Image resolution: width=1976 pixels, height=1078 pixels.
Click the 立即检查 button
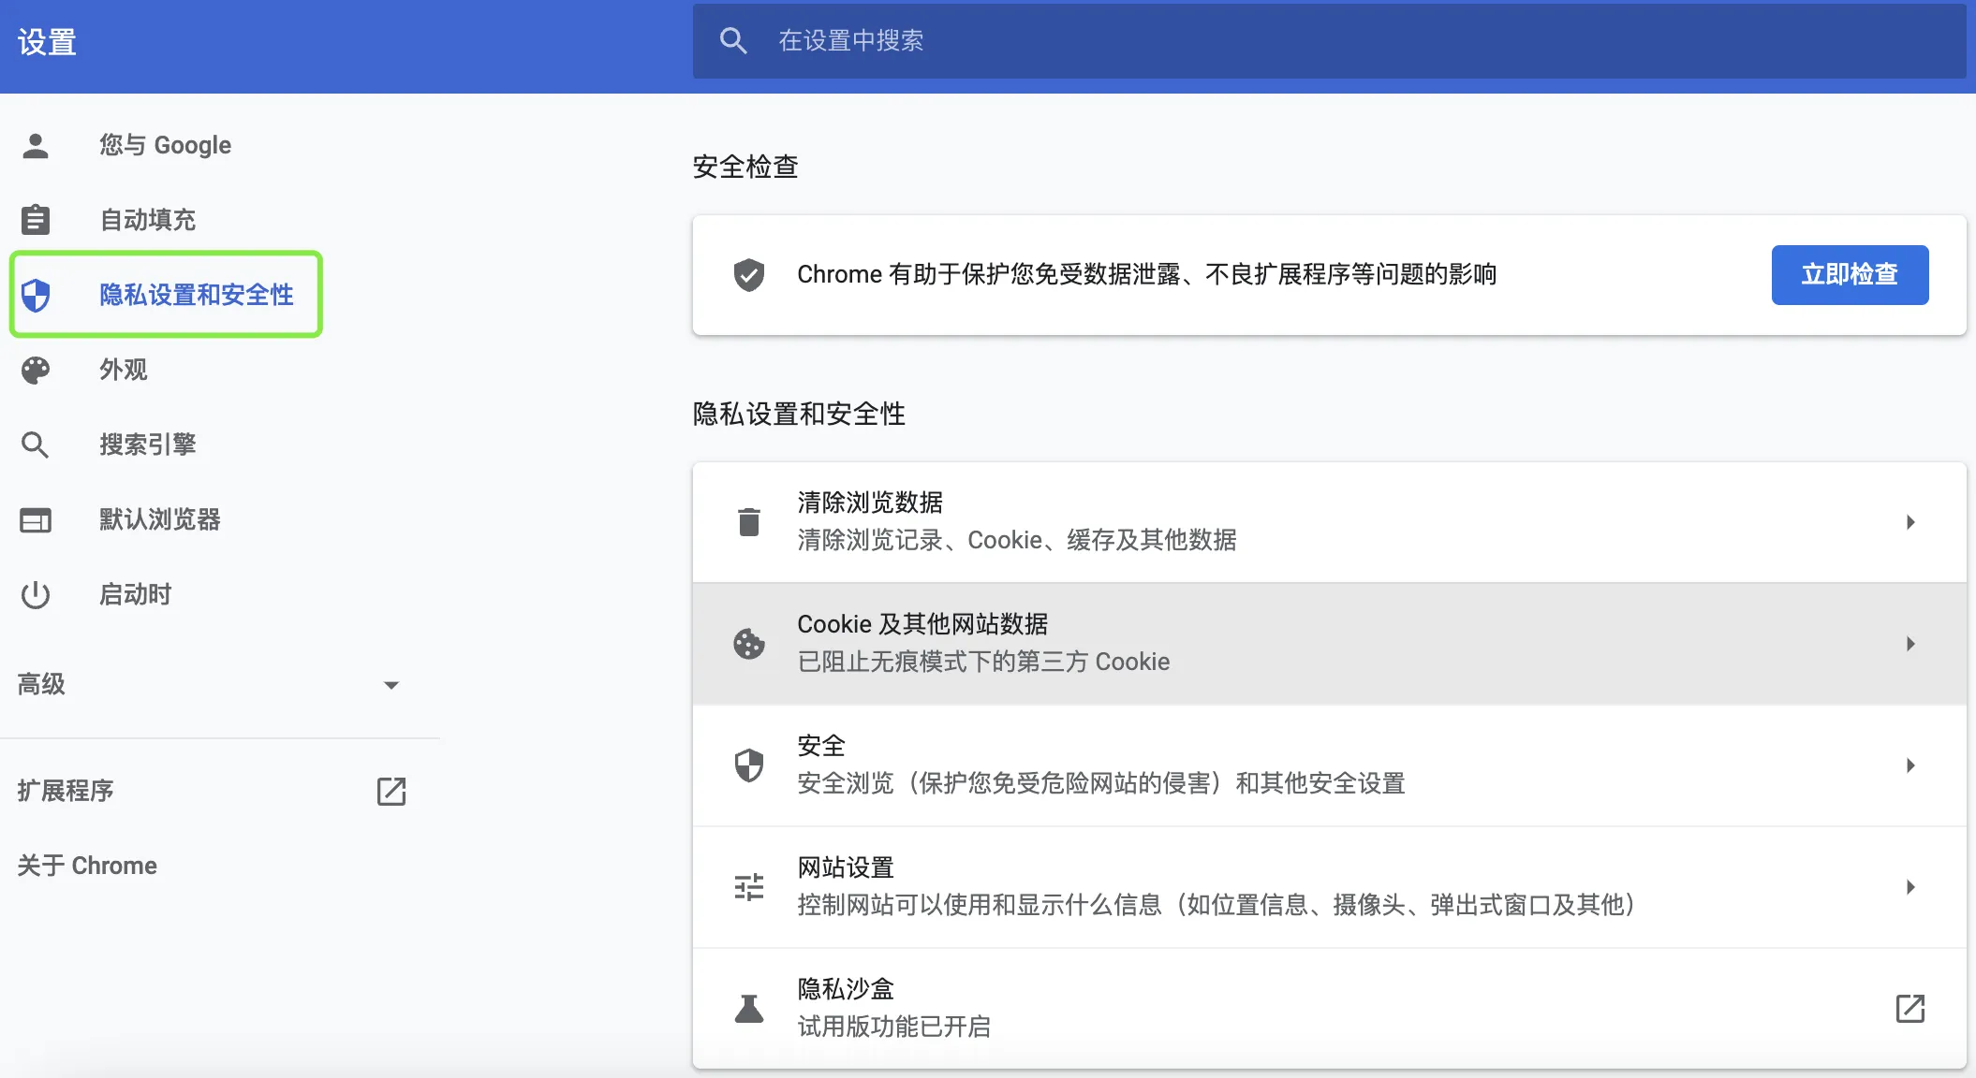[1850, 274]
